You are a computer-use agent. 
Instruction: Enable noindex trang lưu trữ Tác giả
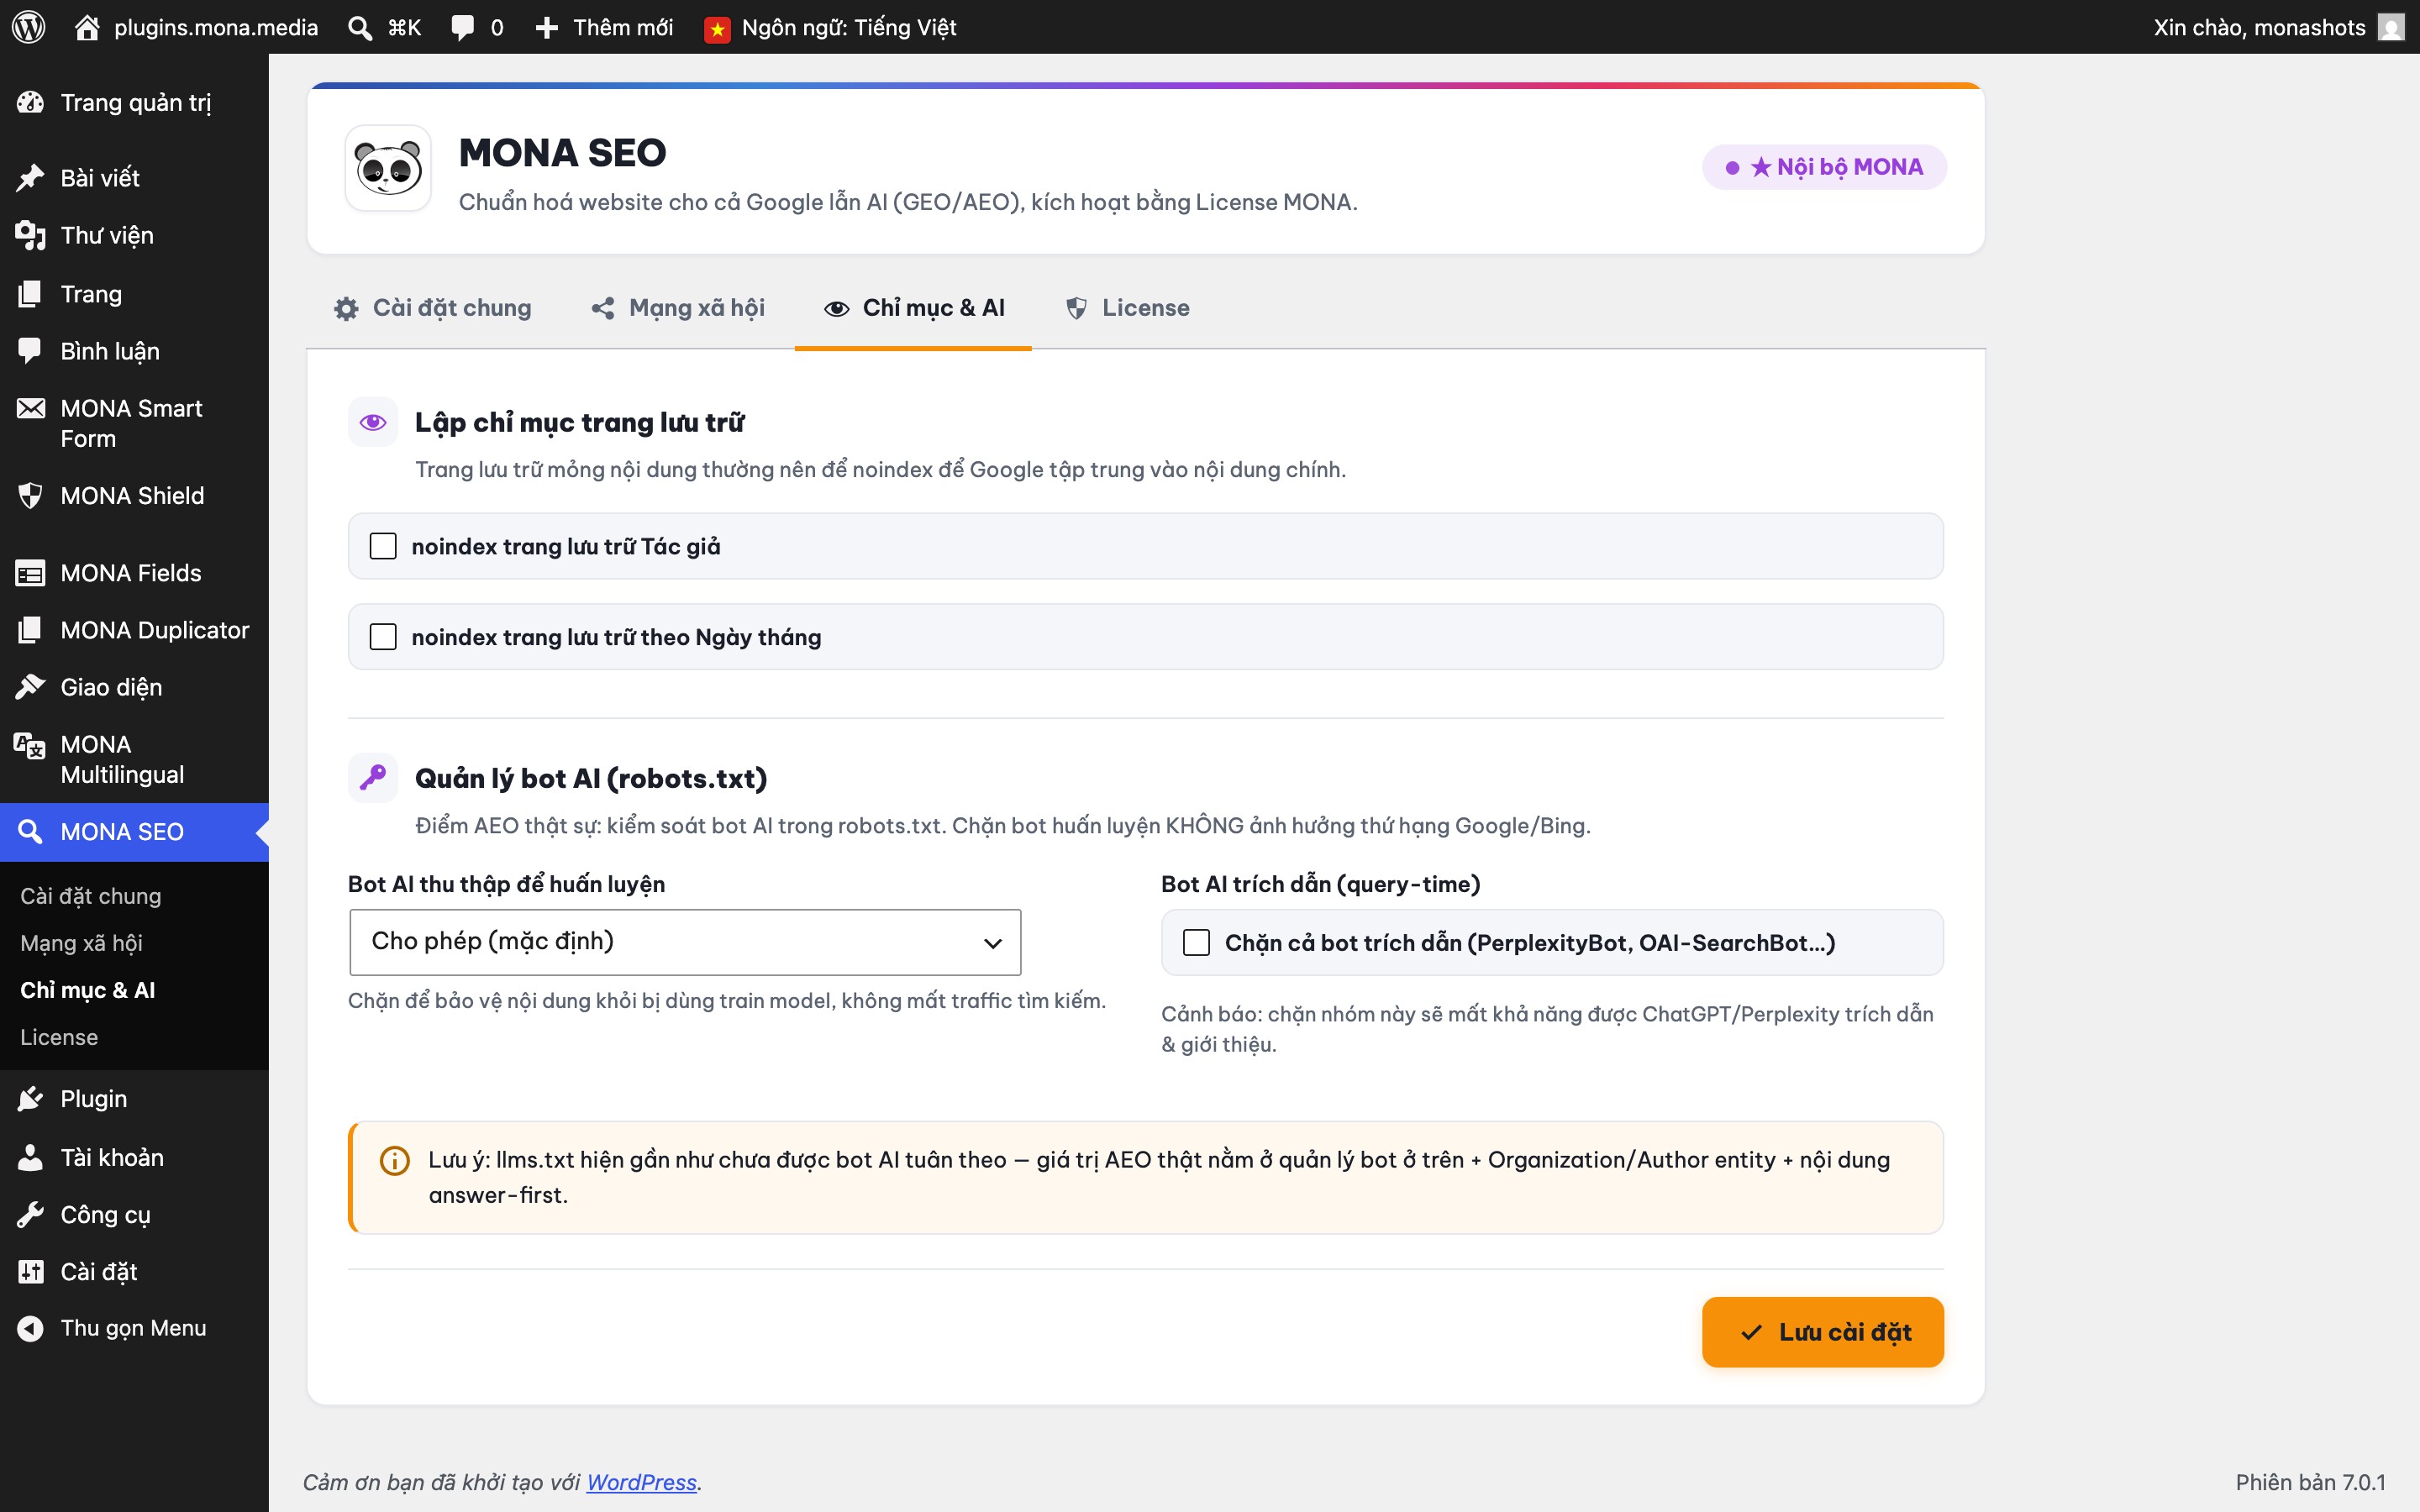click(383, 546)
